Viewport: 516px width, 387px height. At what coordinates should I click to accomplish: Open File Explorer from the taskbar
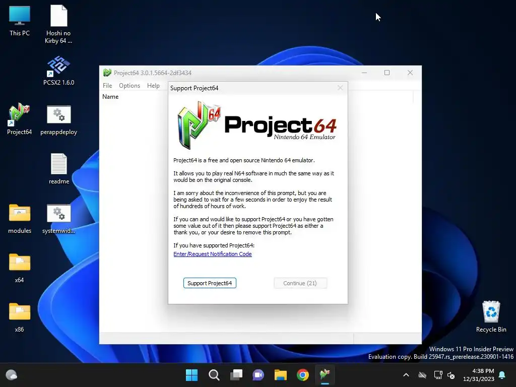281,375
